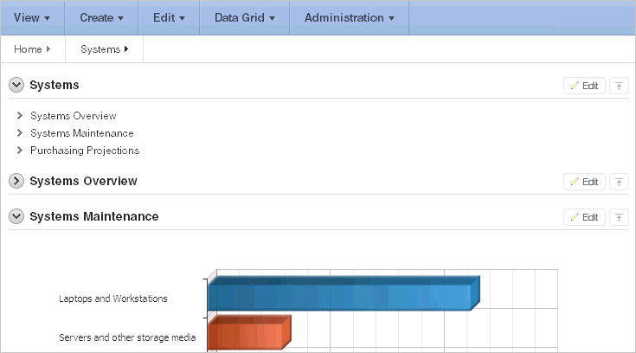Collapse the Systems section
Viewport: 636px width, 353px height.
coord(16,85)
